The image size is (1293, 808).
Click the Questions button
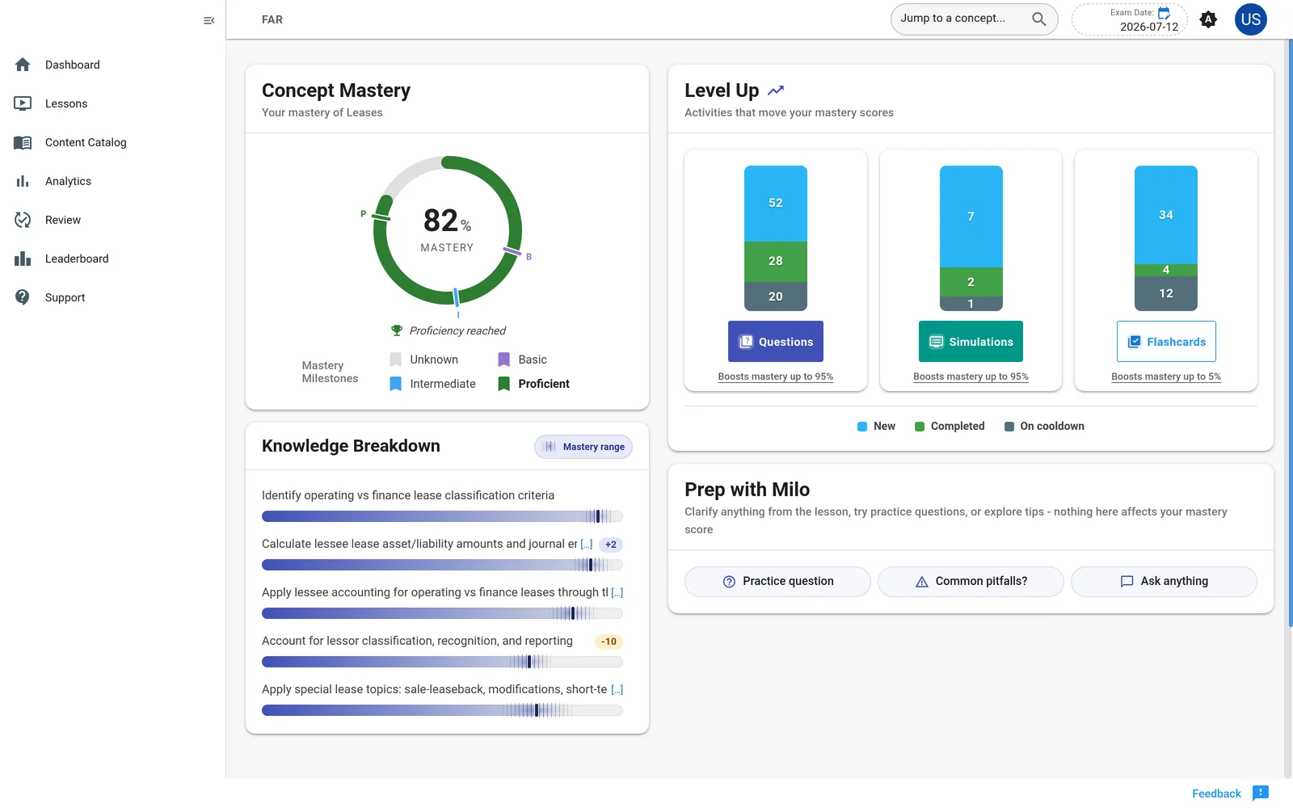776,341
